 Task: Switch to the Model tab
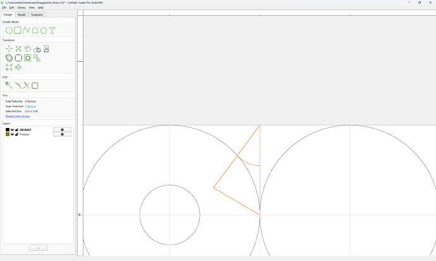21,14
